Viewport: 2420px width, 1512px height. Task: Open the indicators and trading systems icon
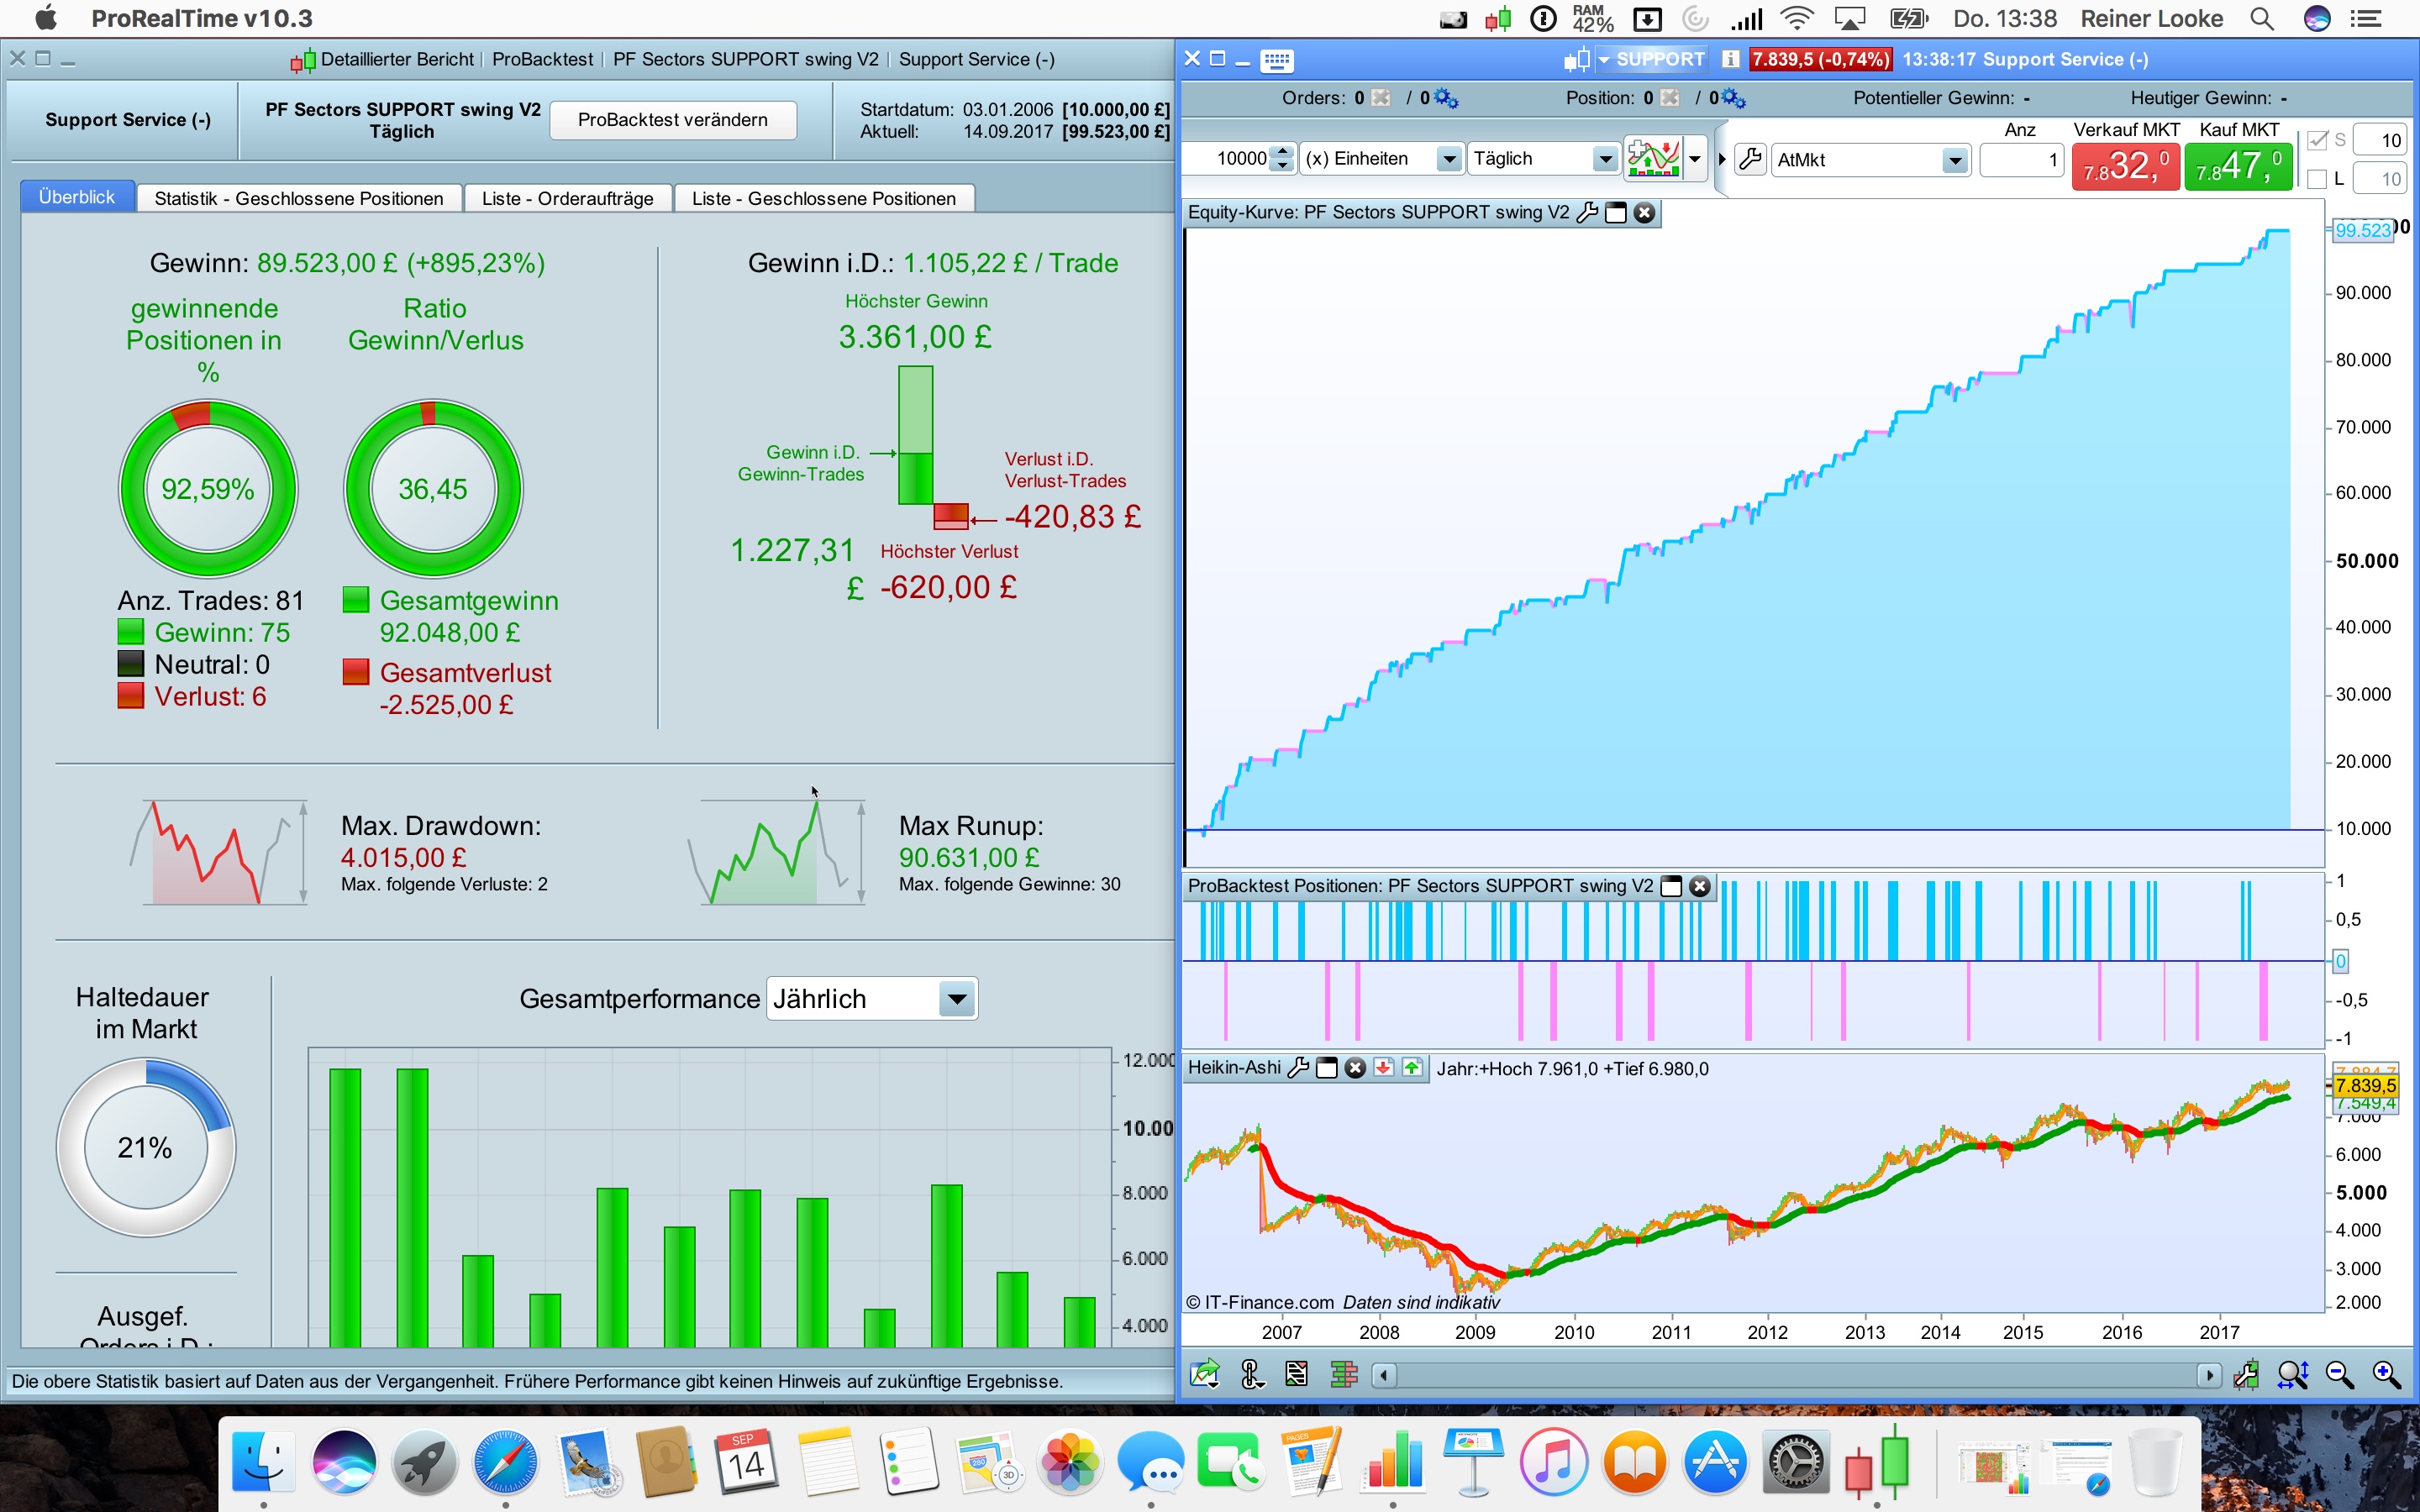[1653, 159]
